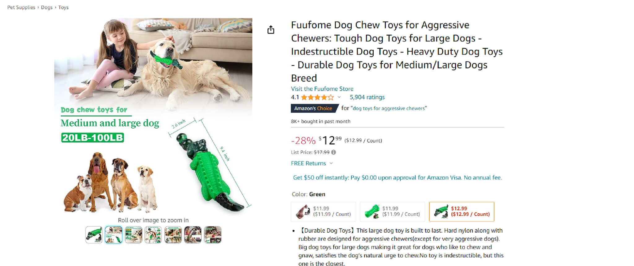Viewport: 634px width, 266px height.
Task: Show the third product thumbnail
Action: point(133,235)
